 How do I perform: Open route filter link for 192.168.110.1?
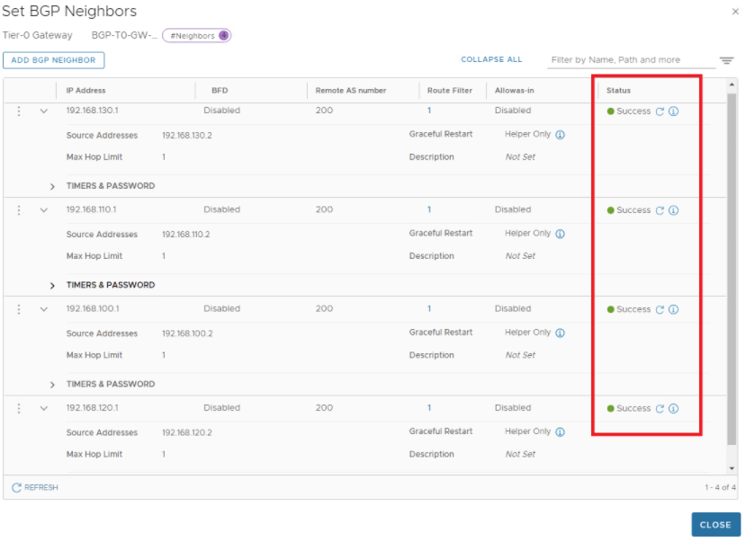click(429, 209)
